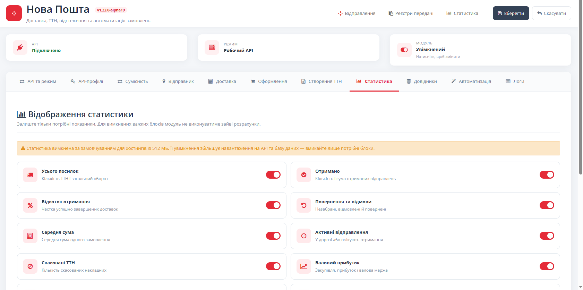Click the Натисніть, щоб змінити hint
The width and height of the screenshot is (583, 290).
(x=438, y=57)
